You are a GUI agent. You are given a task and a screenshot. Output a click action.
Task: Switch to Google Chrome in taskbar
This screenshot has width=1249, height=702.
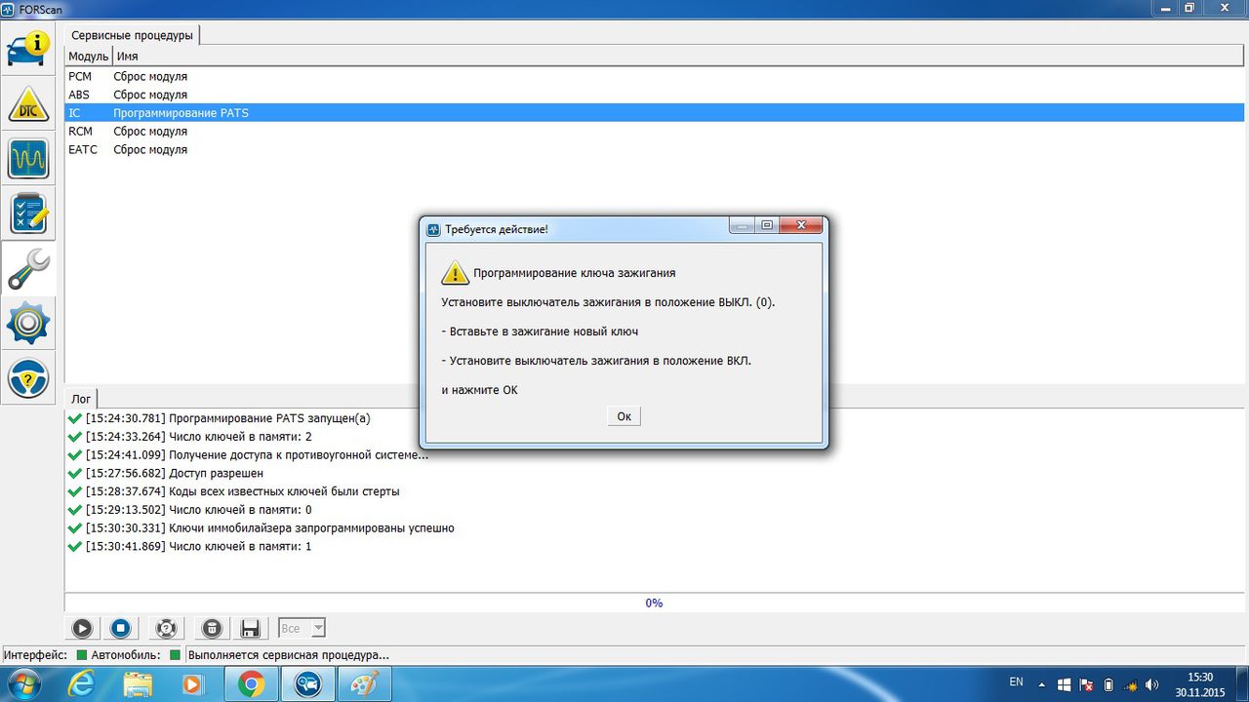coord(251,684)
